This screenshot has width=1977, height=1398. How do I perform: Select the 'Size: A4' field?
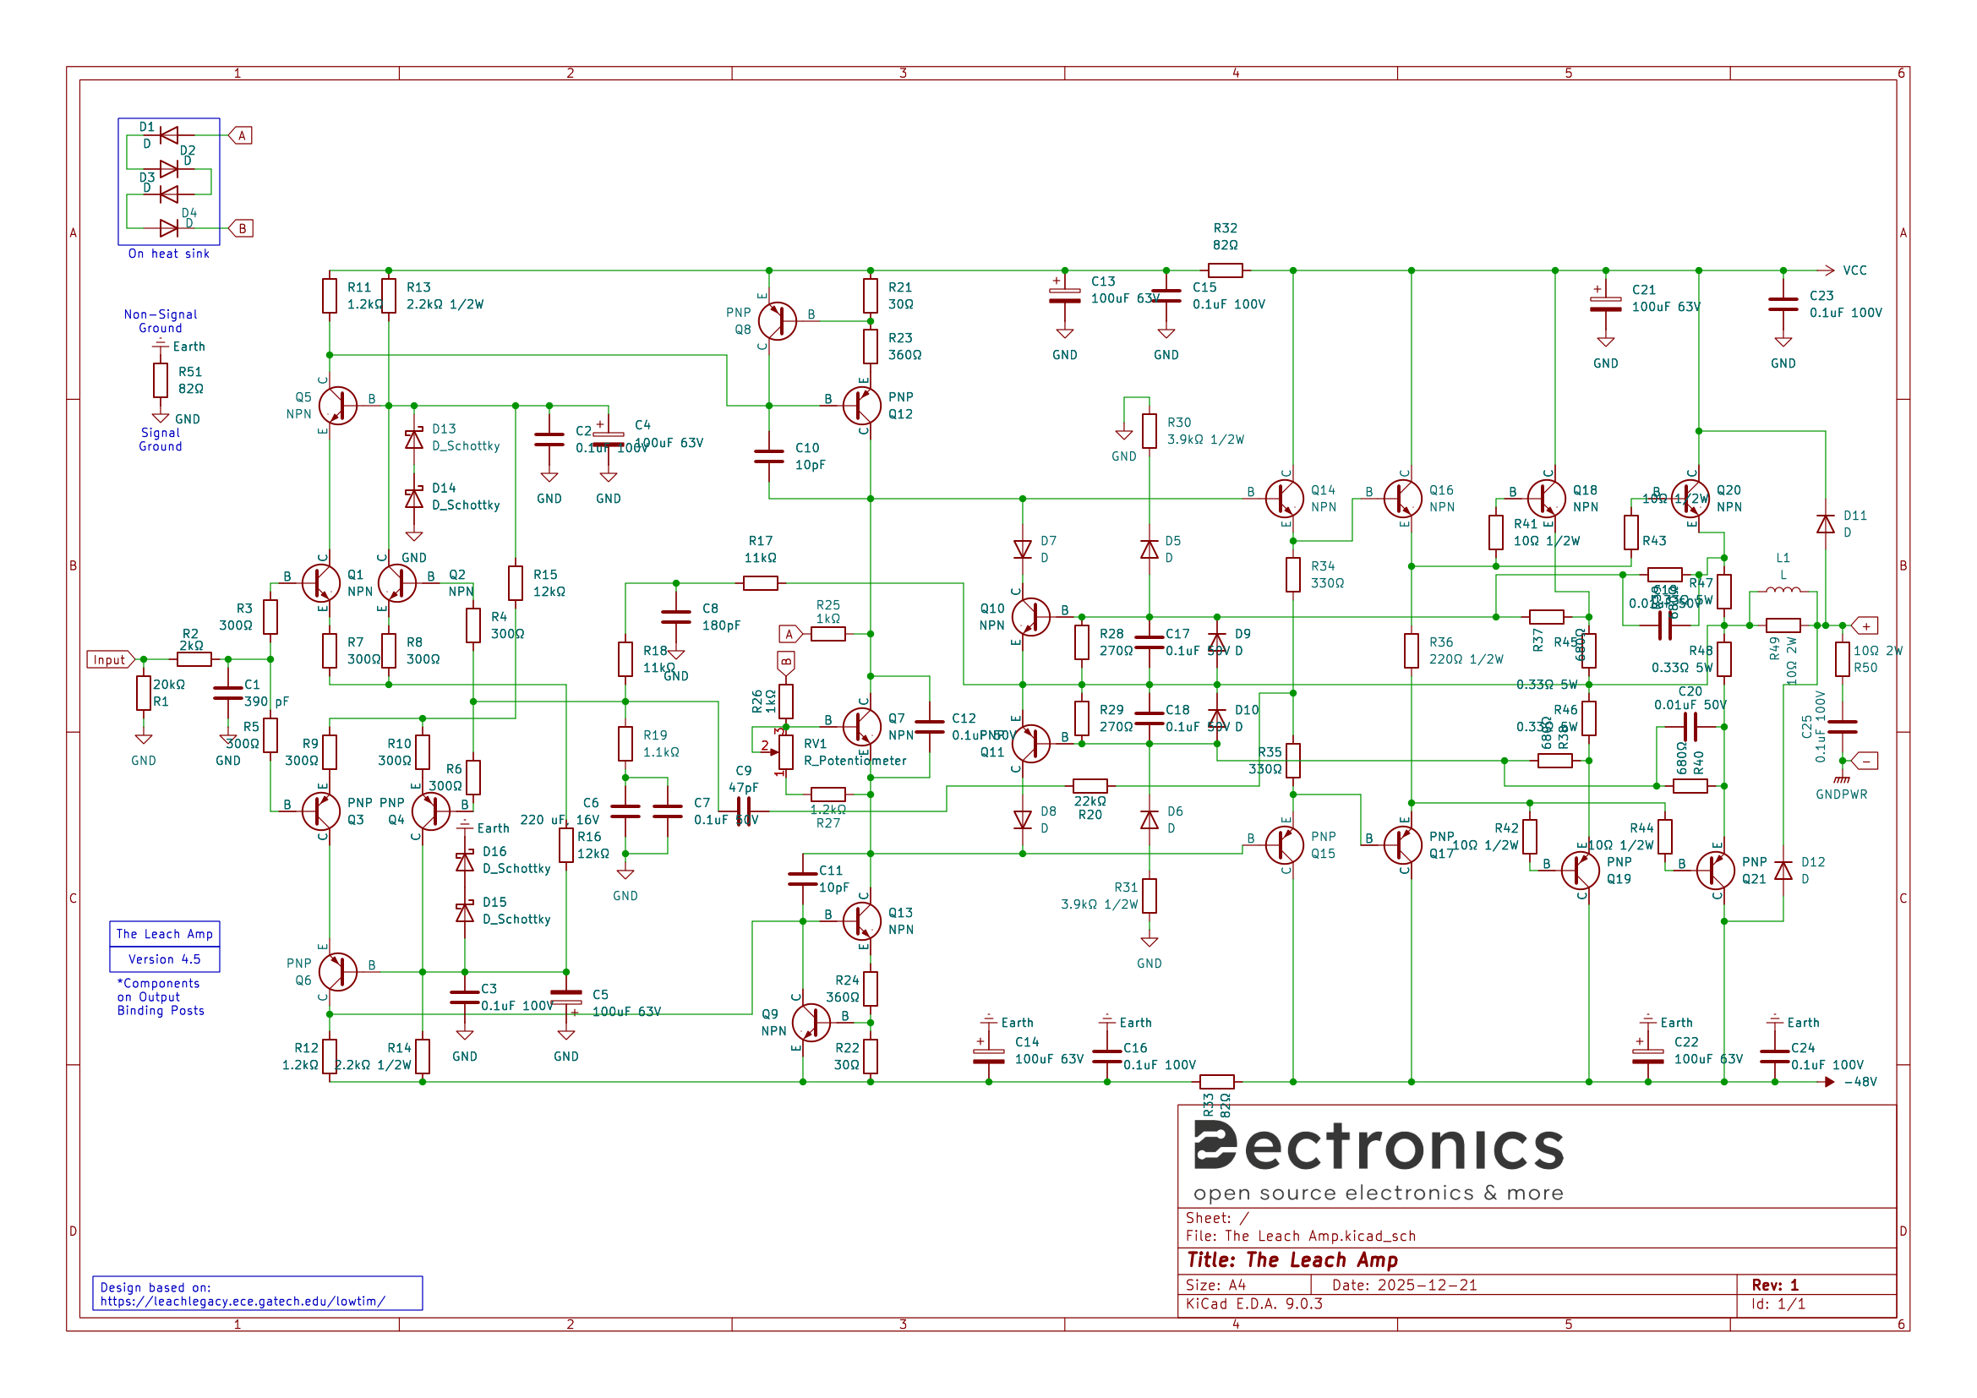click(x=1215, y=1286)
